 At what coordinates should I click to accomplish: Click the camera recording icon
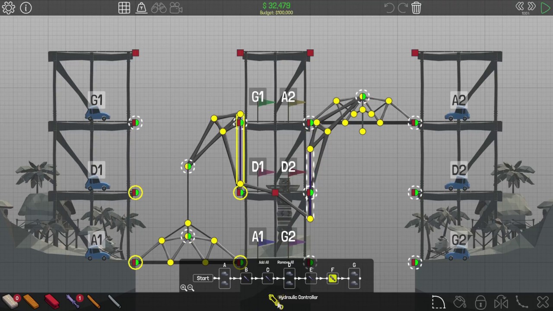tap(176, 8)
